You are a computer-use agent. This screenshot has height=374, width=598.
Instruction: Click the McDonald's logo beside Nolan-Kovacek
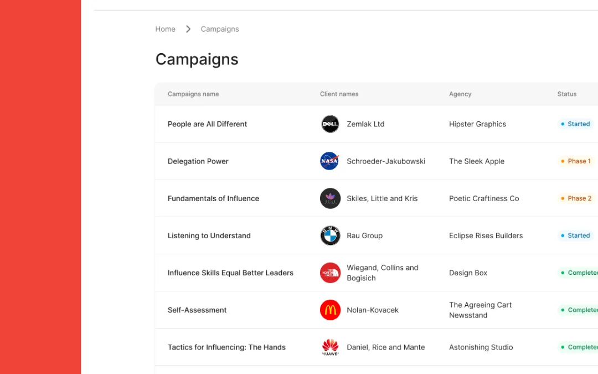pyautogui.click(x=330, y=310)
